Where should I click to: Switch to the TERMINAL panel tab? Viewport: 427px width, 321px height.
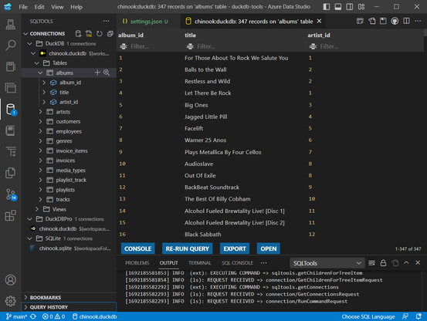[x=200, y=263]
